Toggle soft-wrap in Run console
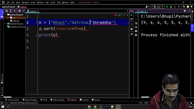Image resolution: width=194 pixels, height=109 pixels. [x=136, y=23]
